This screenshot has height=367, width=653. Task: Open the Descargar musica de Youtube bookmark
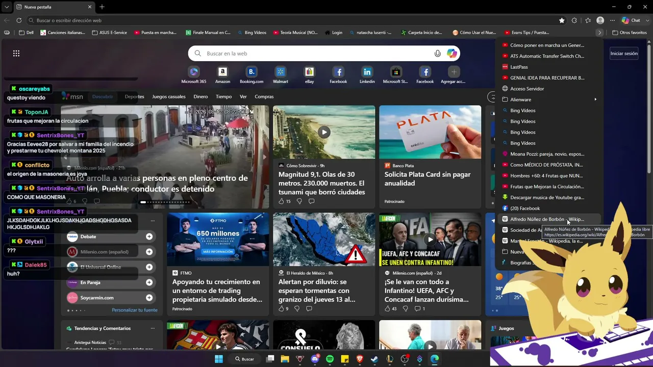click(x=548, y=197)
